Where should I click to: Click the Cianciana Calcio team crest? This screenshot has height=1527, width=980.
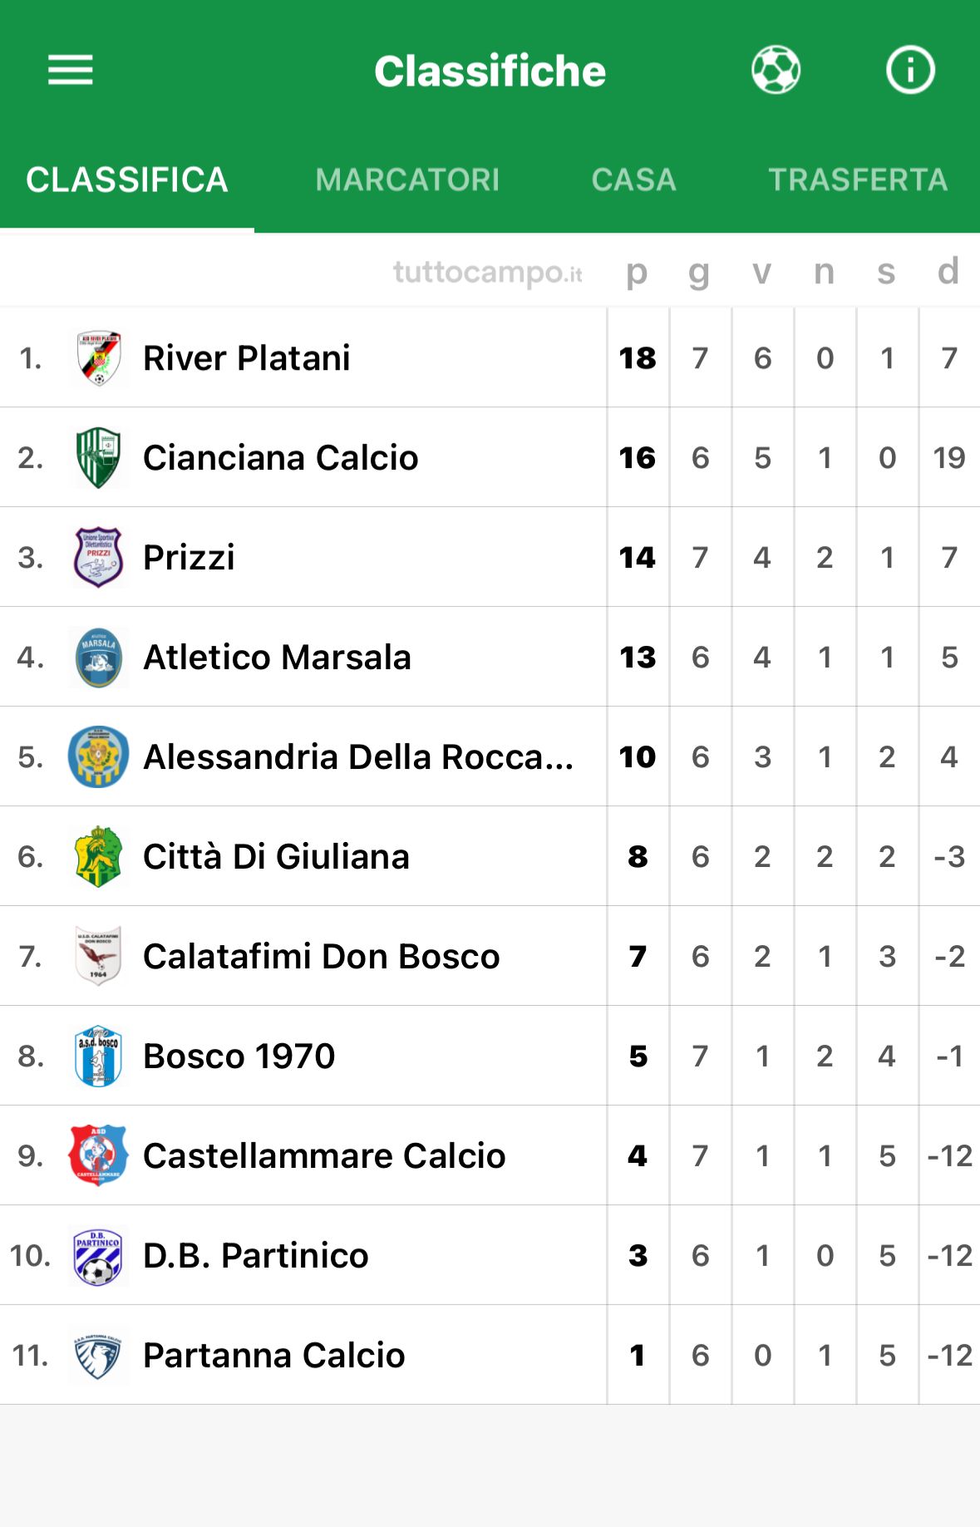[x=98, y=458]
